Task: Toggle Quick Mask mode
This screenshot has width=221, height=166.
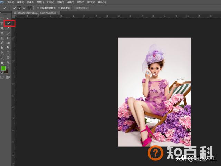Action: click(x=2, y=77)
